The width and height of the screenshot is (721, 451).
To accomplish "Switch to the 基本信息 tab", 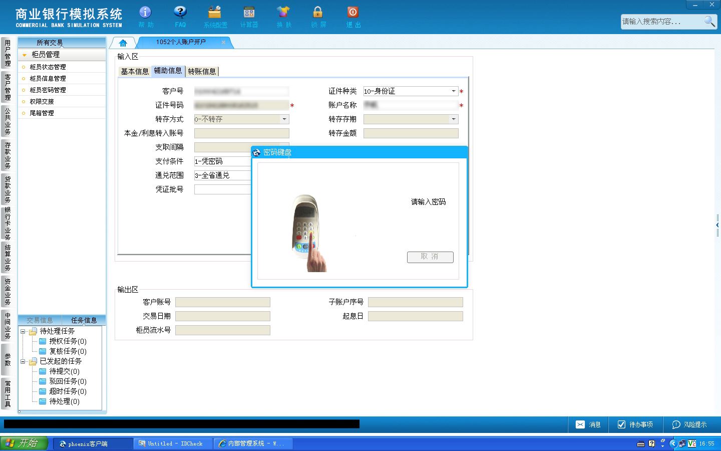I will click(x=135, y=71).
